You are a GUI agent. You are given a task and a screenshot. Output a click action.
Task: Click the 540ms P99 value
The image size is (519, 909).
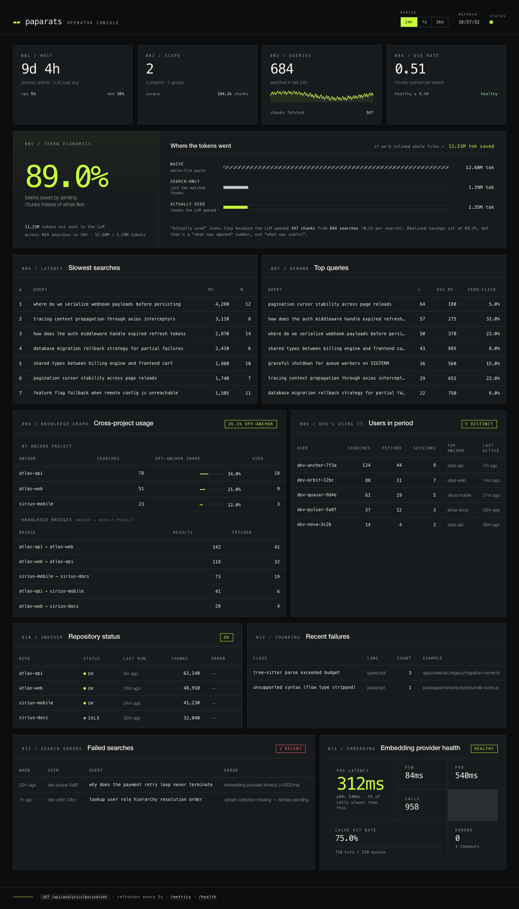tap(466, 776)
